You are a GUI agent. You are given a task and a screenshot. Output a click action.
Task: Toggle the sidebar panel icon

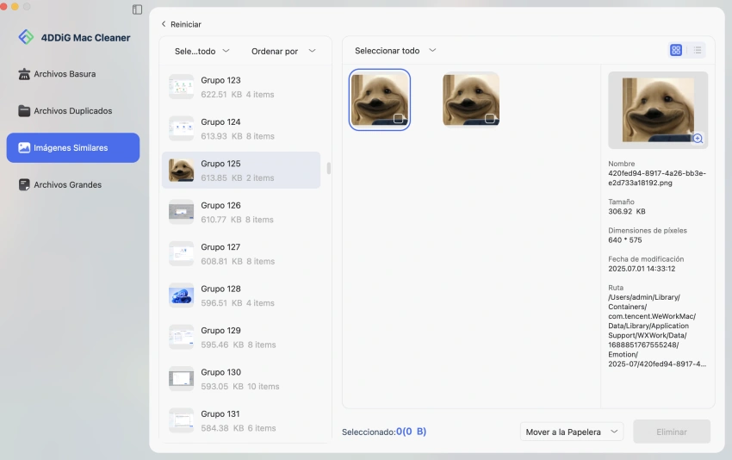[x=137, y=9]
